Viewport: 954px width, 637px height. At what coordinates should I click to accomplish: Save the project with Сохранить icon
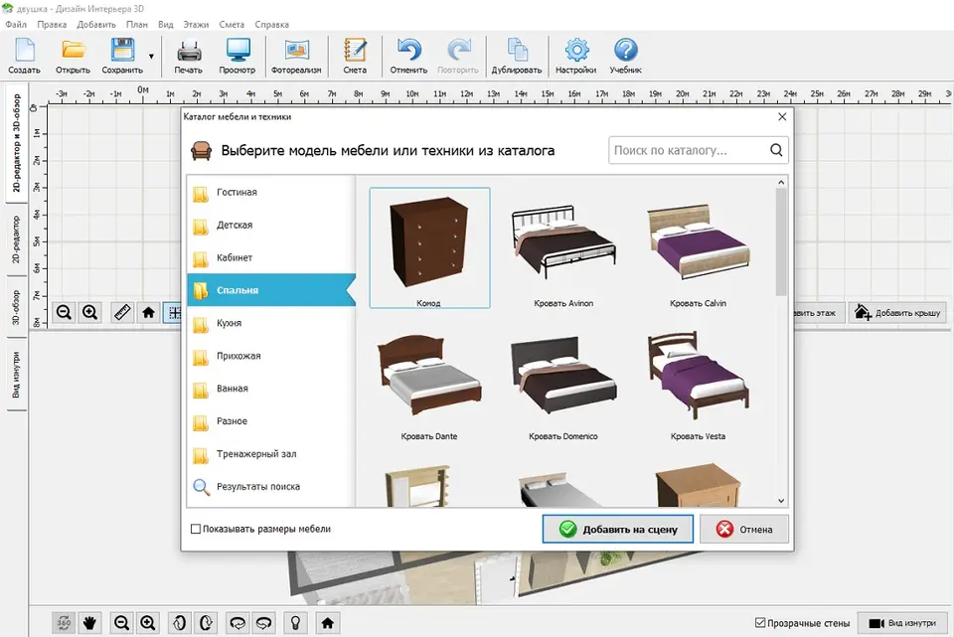pos(122,56)
